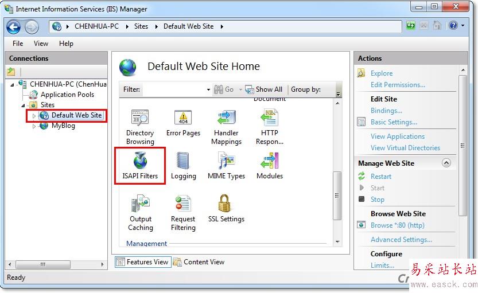The width and height of the screenshot is (478, 293).
Task: Open the Help question mark icon
Action: (x=453, y=25)
